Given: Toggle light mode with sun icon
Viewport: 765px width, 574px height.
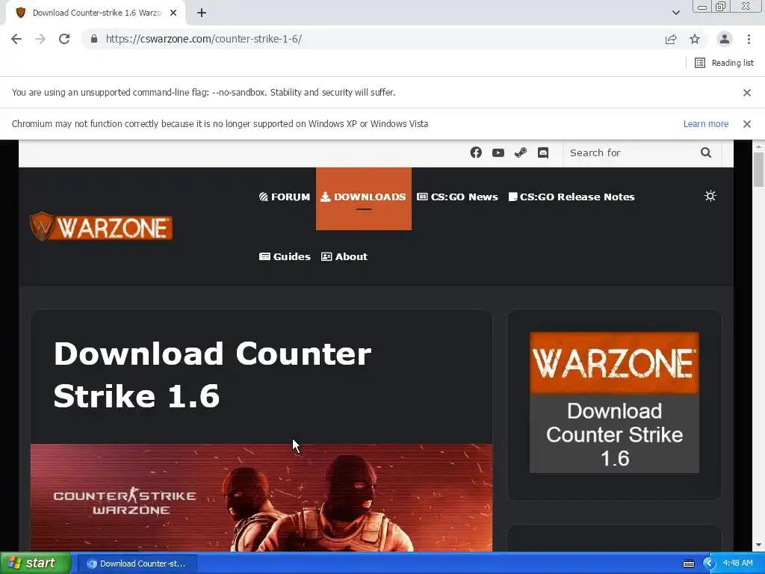Looking at the screenshot, I should [710, 197].
